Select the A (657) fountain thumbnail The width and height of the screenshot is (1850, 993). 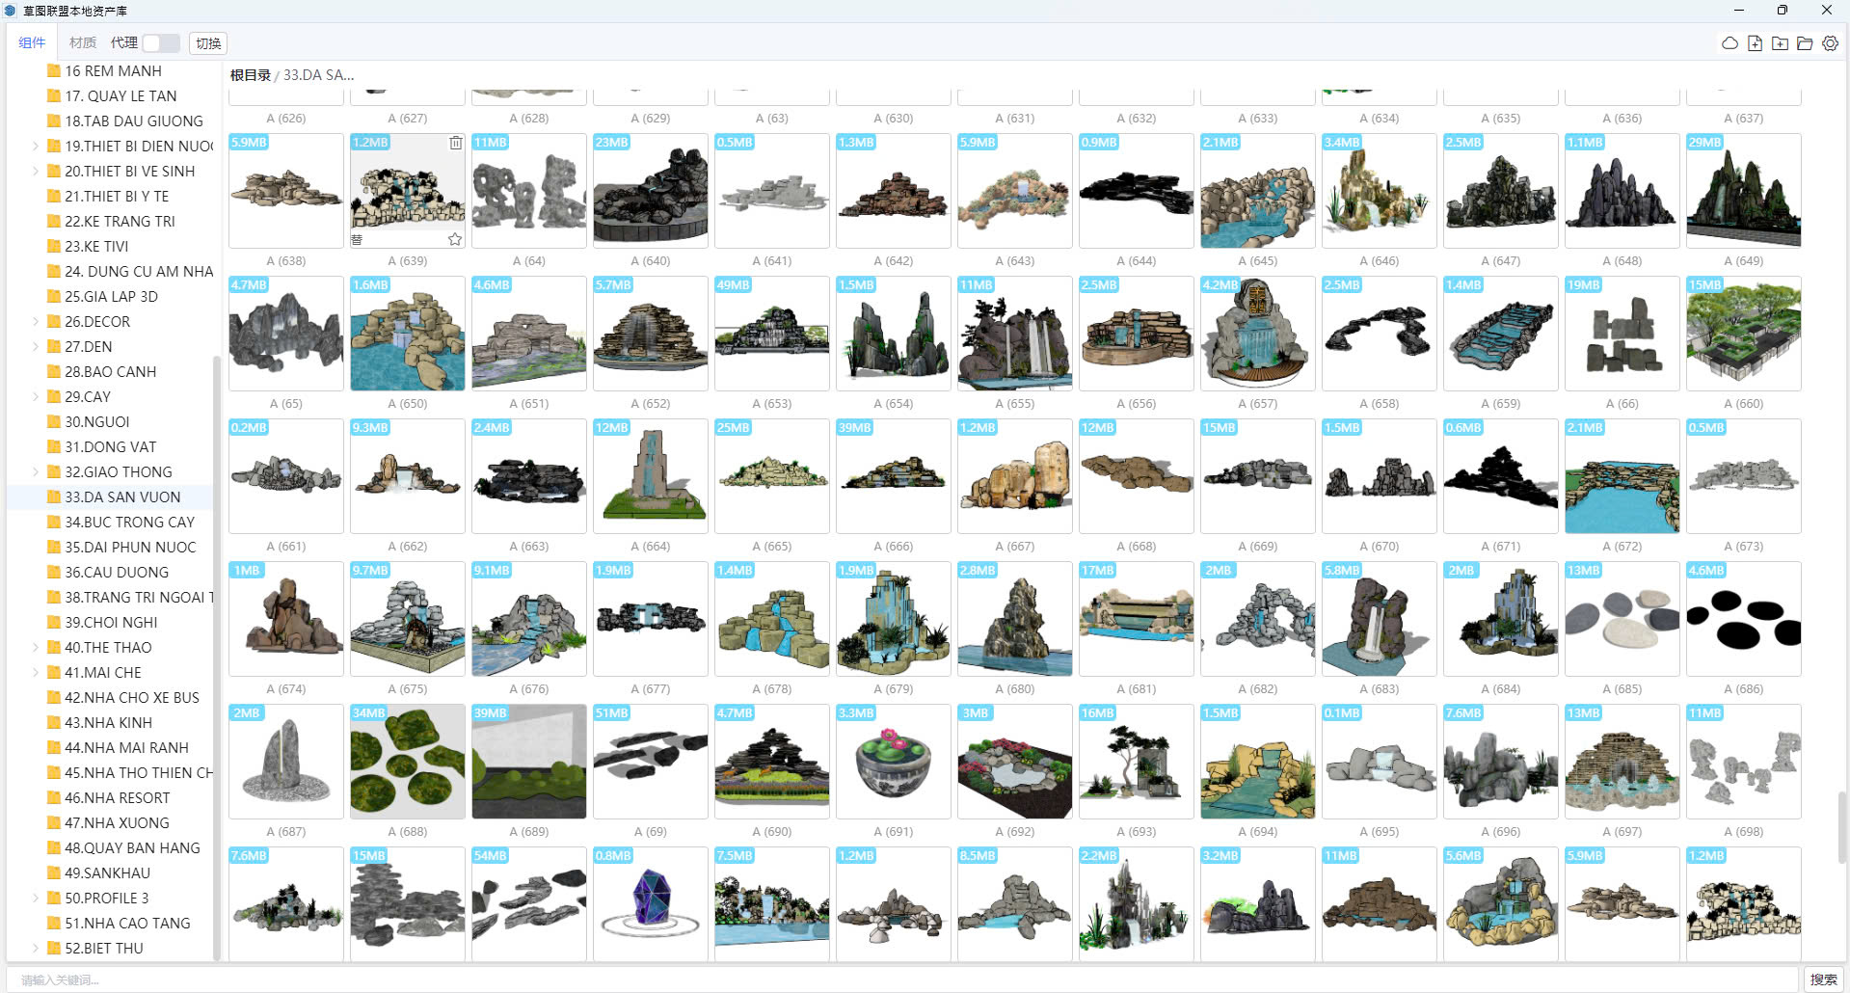(x=1257, y=334)
